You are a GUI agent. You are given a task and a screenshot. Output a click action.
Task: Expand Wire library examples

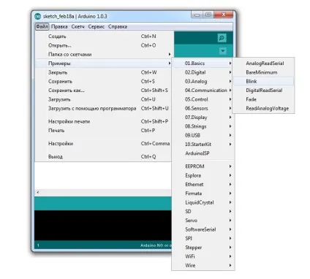click(203, 266)
